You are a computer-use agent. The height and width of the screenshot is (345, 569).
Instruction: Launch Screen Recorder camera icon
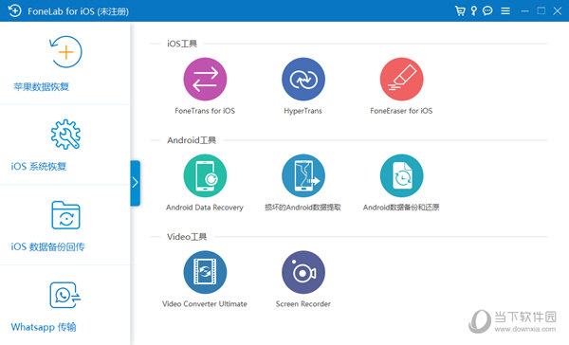(303, 272)
